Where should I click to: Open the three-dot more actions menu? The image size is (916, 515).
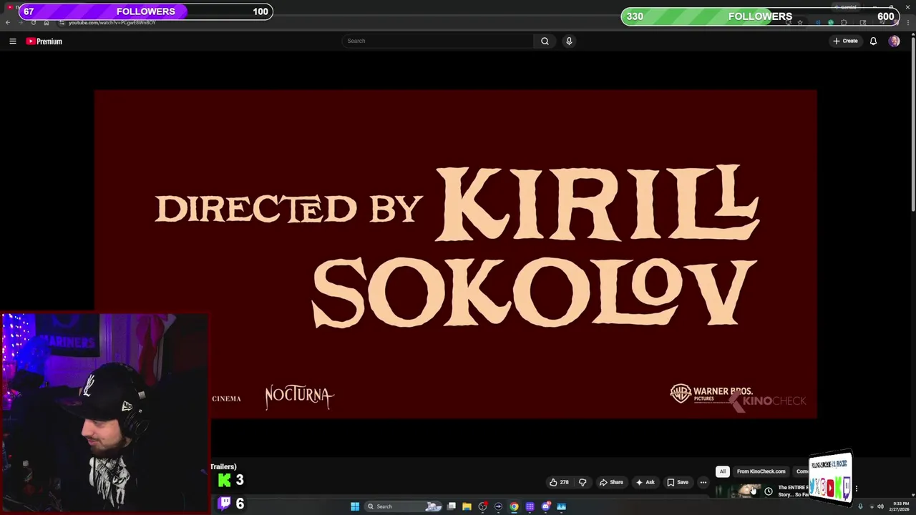[703, 482]
